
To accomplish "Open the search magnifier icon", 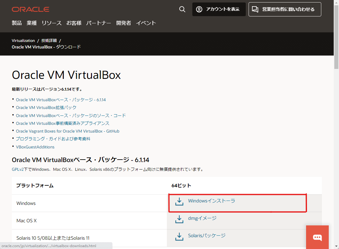I will point(182,9).
